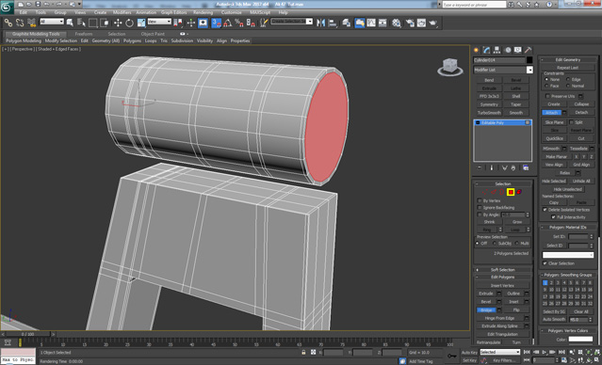Choose the Select Object tool
This screenshot has width=602, height=365.
(x=70, y=23)
